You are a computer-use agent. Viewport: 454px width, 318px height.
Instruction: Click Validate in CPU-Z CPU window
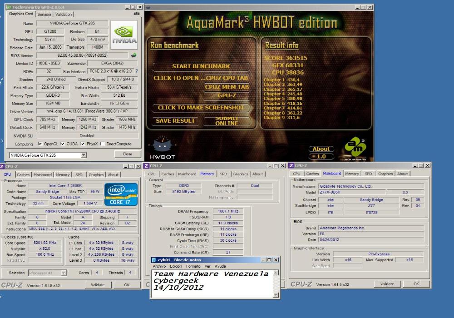point(98,285)
